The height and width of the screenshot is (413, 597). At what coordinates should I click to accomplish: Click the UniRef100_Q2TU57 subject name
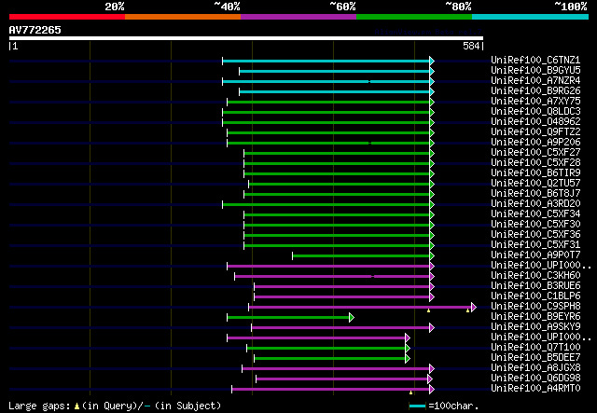point(535,183)
